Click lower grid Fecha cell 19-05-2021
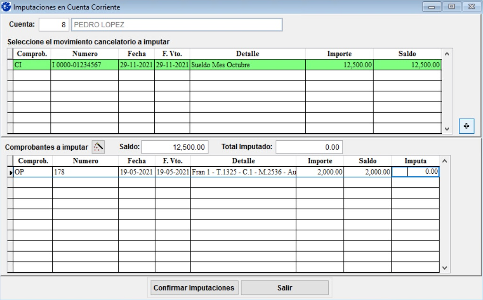The height and width of the screenshot is (300, 483). click(137, 172)
